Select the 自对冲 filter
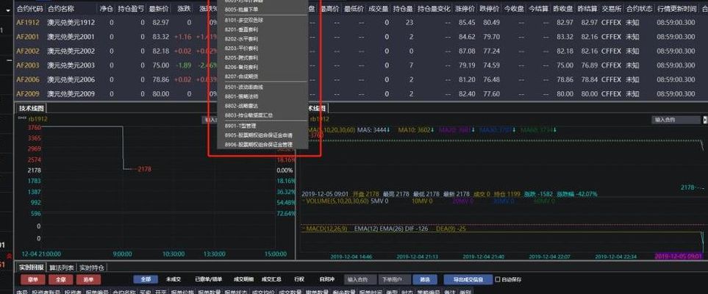708x294 pixels. pos(327,279)
